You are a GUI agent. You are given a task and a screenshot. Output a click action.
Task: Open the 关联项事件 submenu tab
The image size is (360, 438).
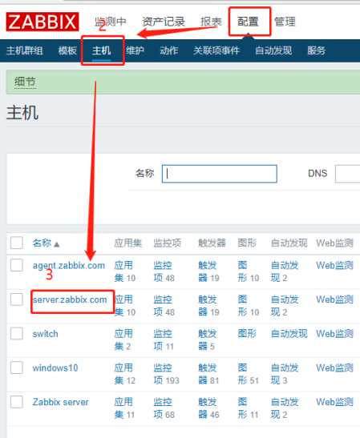(x=216, y=50)
